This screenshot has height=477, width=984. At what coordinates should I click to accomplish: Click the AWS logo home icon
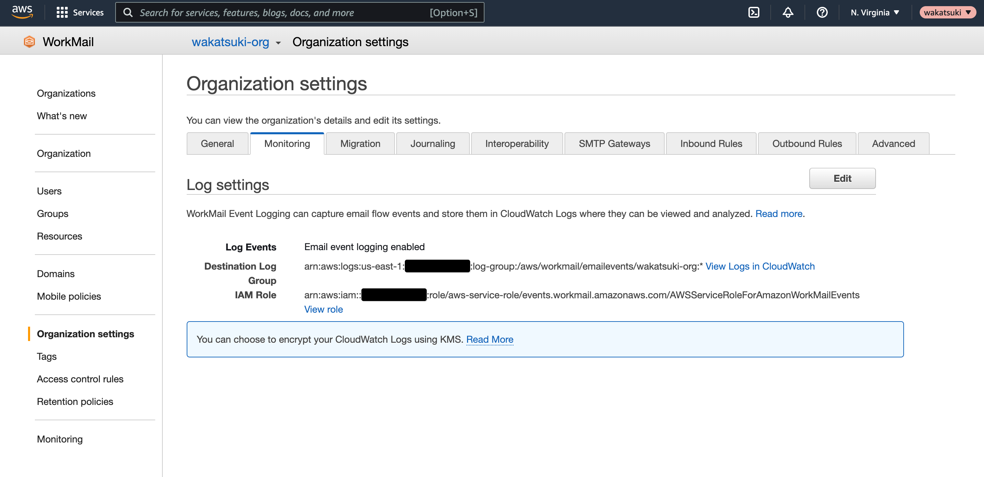coord(22,12)
